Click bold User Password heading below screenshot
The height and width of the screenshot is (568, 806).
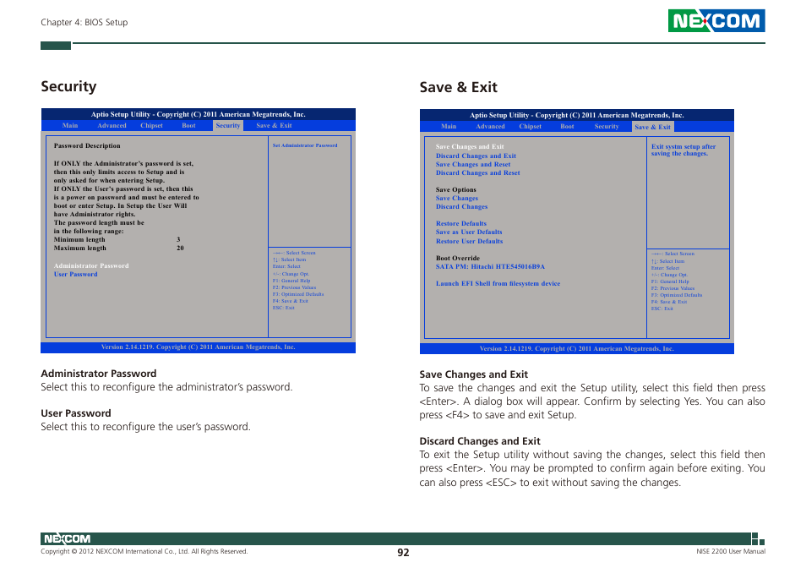pos(75,413)
